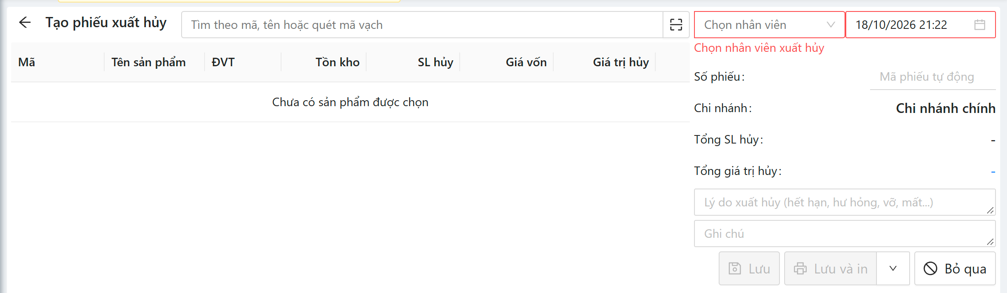1007x293 pixels.
Task: Click the Lý do xuất hủy textarea
Action: pyautogui.click(x=845, y=202)
